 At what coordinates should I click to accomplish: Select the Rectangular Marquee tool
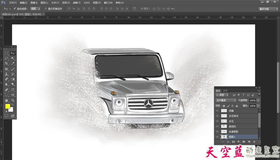coord(6,53)
